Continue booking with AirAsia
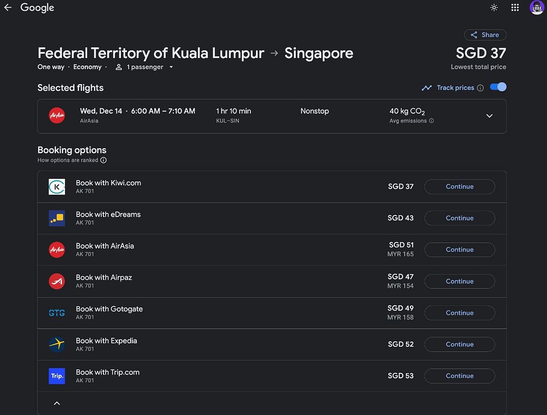 459,249
